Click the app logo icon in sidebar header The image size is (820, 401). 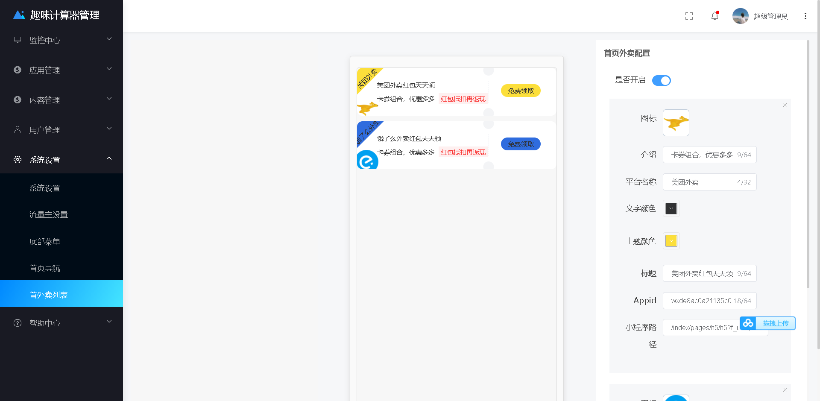[19, 15]
